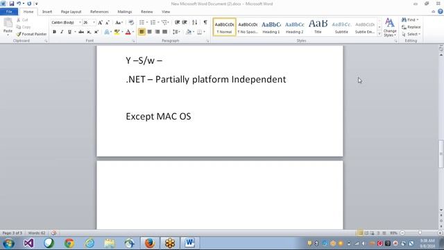Open Font dialog launcher
This screenshot has width=444, height=250.
point(134,41)
